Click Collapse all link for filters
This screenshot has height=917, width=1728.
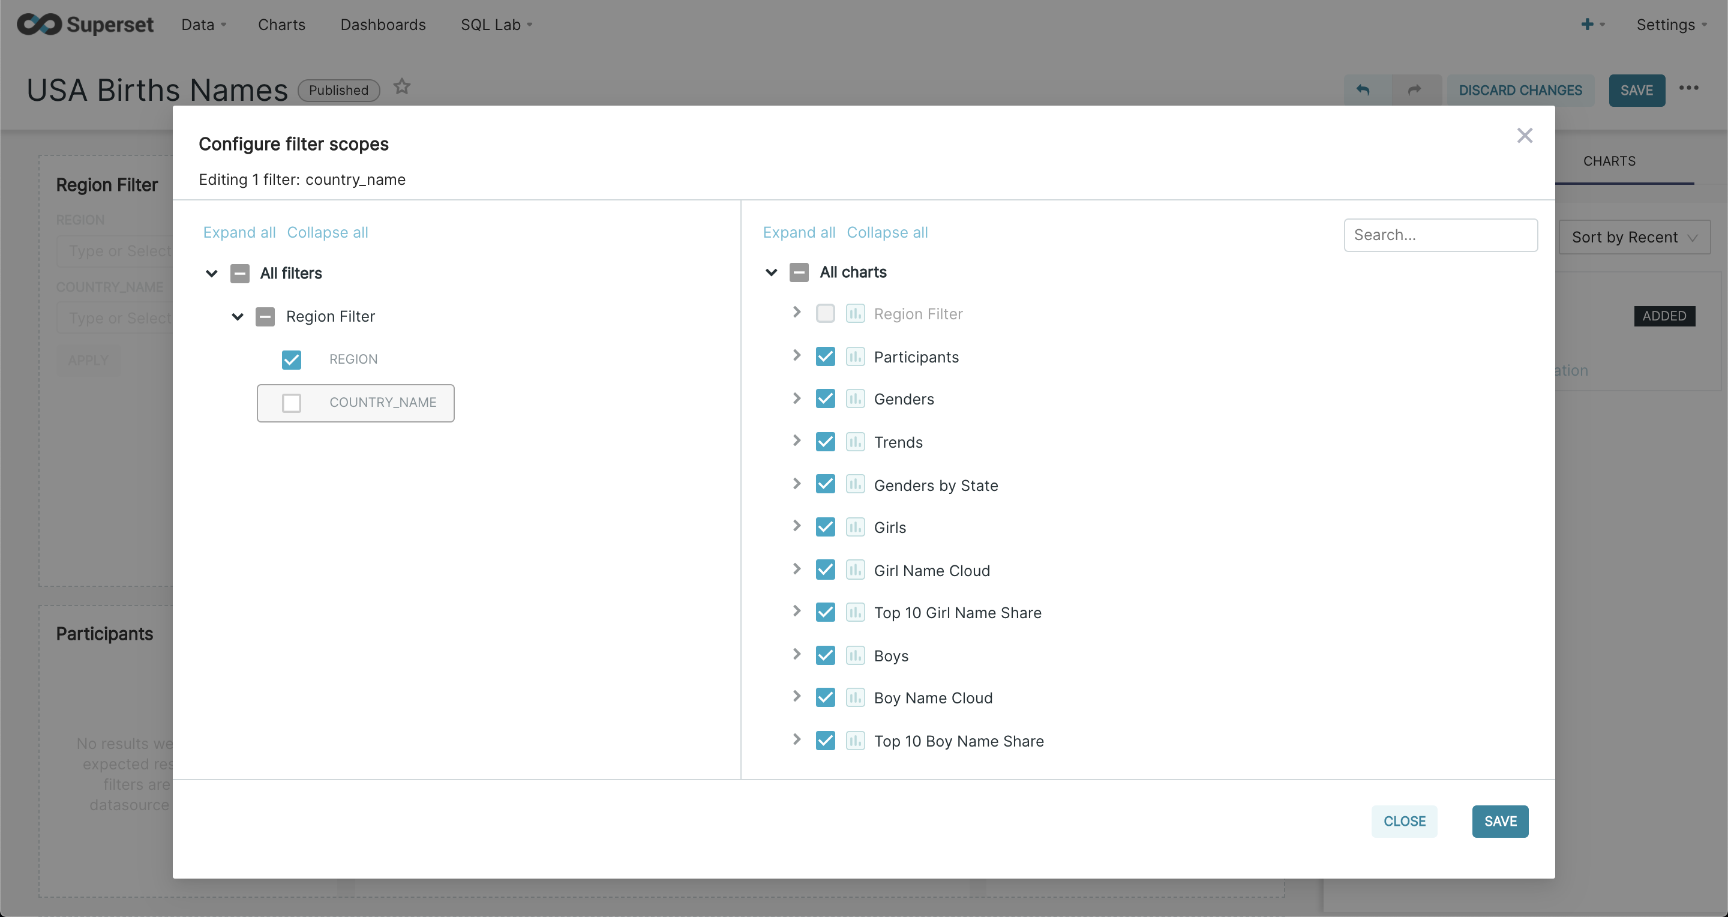tap(328, 232)
